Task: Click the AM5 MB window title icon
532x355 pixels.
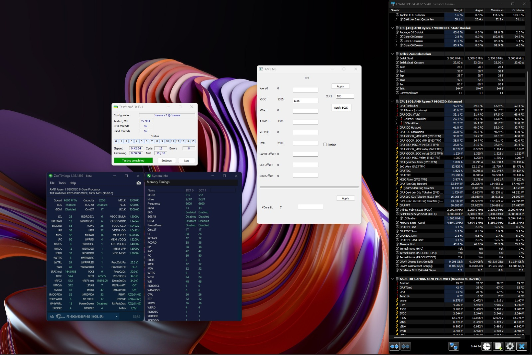Action: coord(261,69)
